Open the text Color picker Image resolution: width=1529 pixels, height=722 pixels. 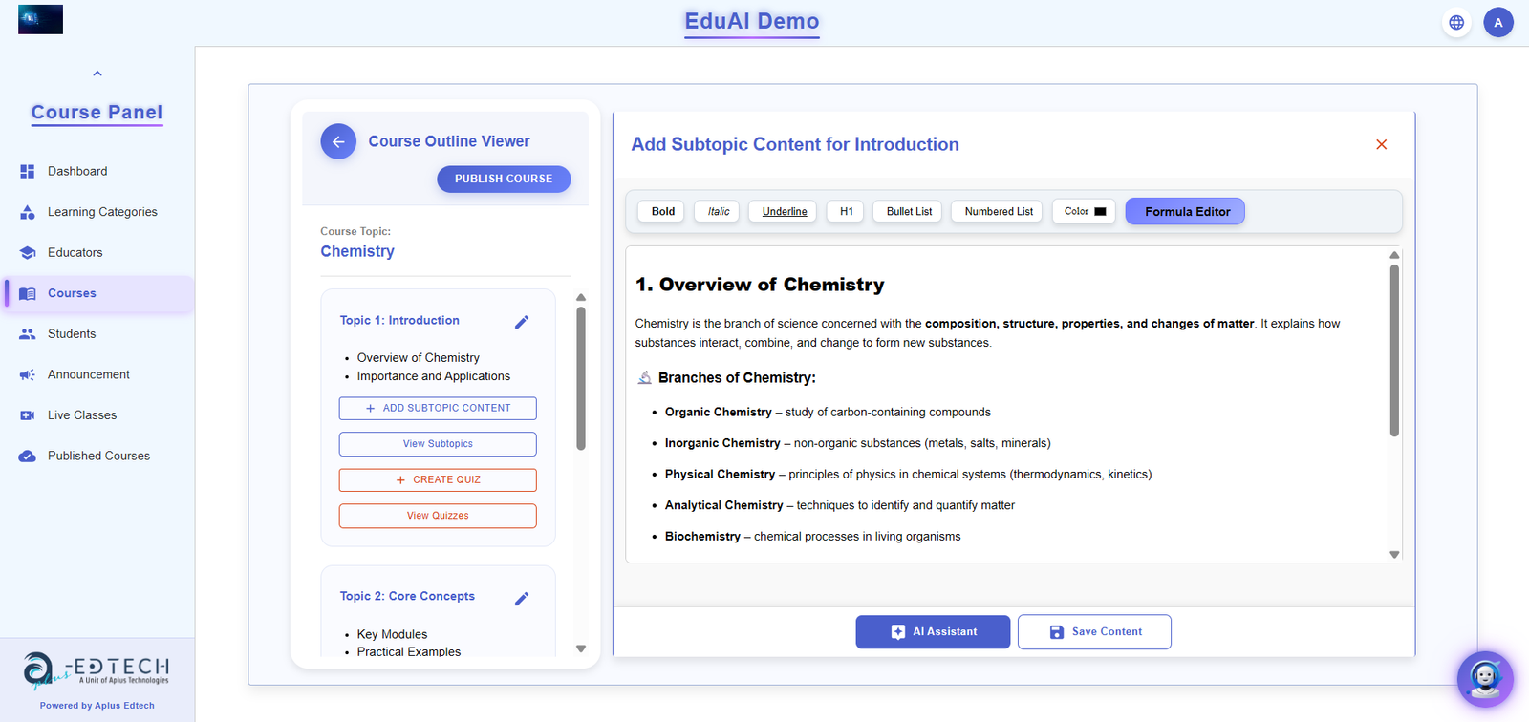[1083, 211]
